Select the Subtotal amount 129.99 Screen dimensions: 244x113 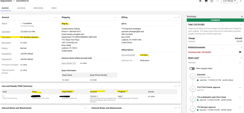239,42
